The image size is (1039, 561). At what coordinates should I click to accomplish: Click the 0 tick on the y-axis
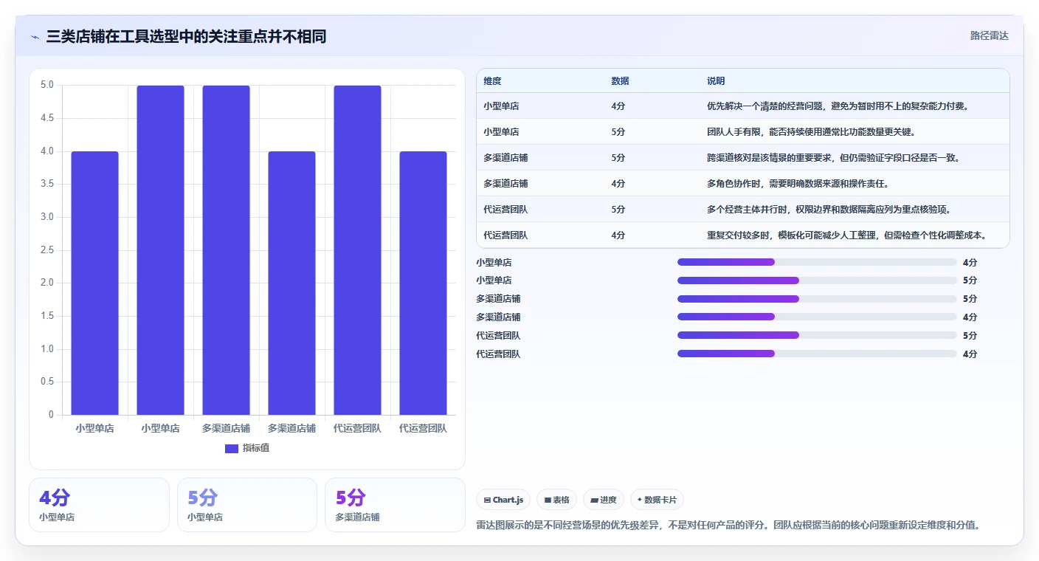(x=51, y=415)
